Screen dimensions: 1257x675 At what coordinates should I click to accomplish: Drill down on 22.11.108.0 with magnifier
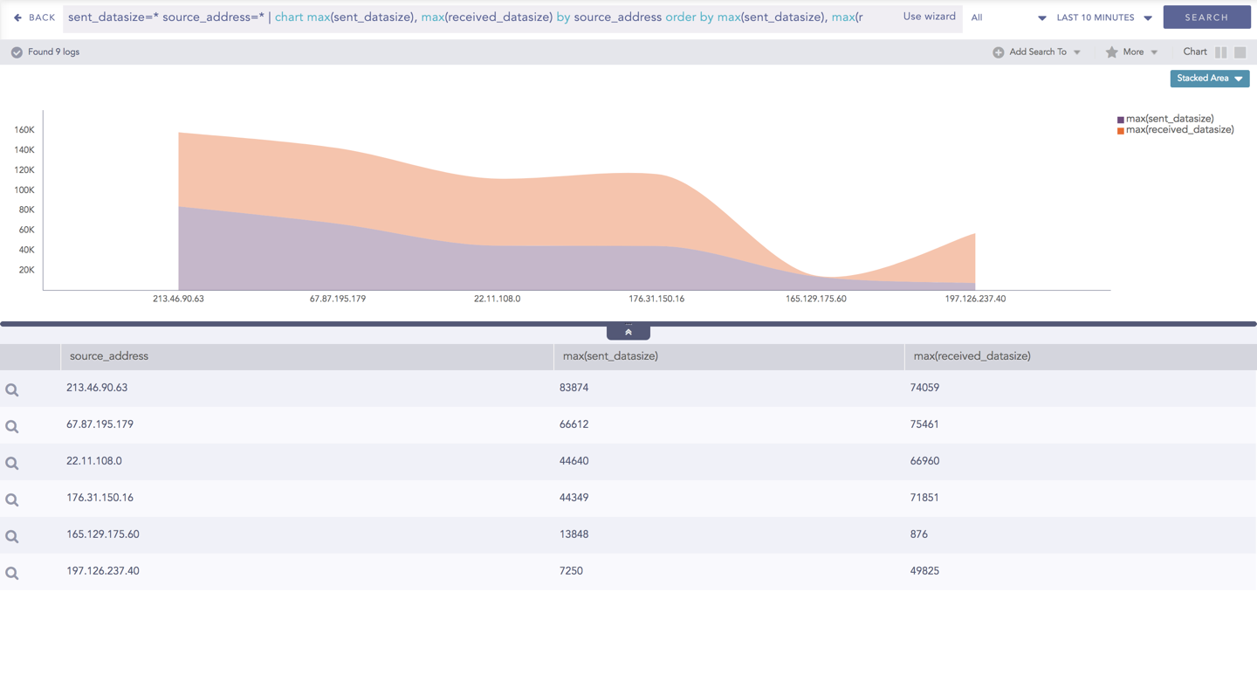(x=12, y=464)
